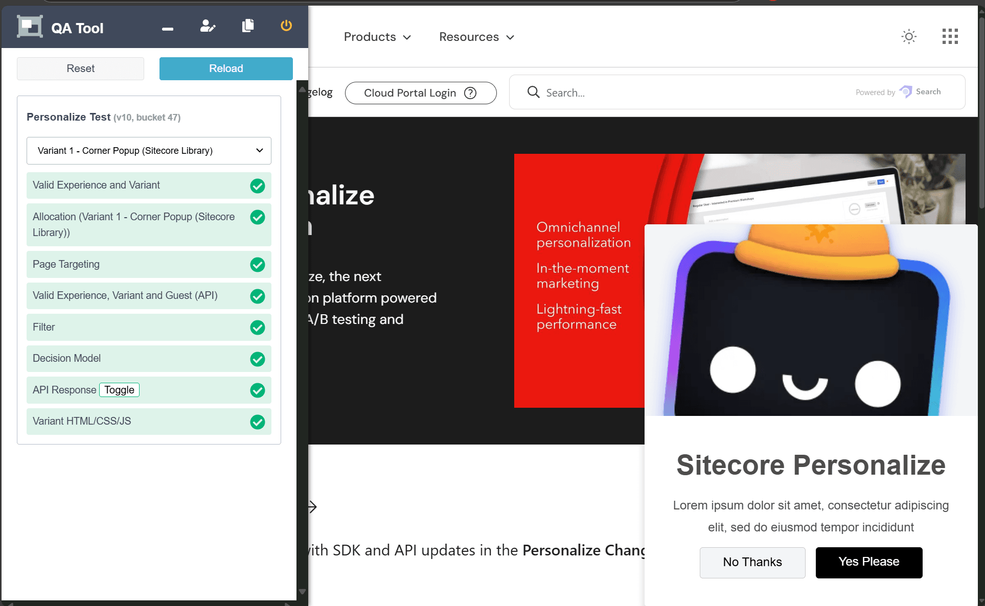Expand the Resources menu
This screenshot has height=606, width=985.
tap(476, 37)
